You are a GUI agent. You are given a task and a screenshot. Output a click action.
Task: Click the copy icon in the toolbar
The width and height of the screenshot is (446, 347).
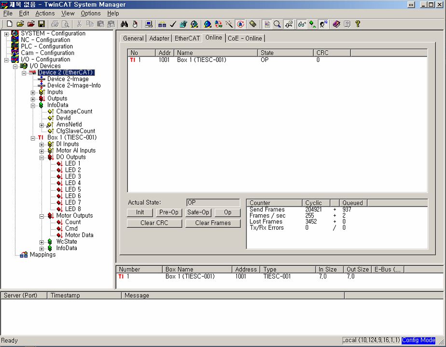pos(90,24)
